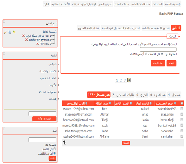Viewport: 186px width, 164px height.
Task: Click the red التسجيل button below table
Action: (x=126, y=142)
